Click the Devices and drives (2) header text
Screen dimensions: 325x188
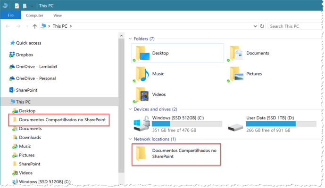coord(156,109)
